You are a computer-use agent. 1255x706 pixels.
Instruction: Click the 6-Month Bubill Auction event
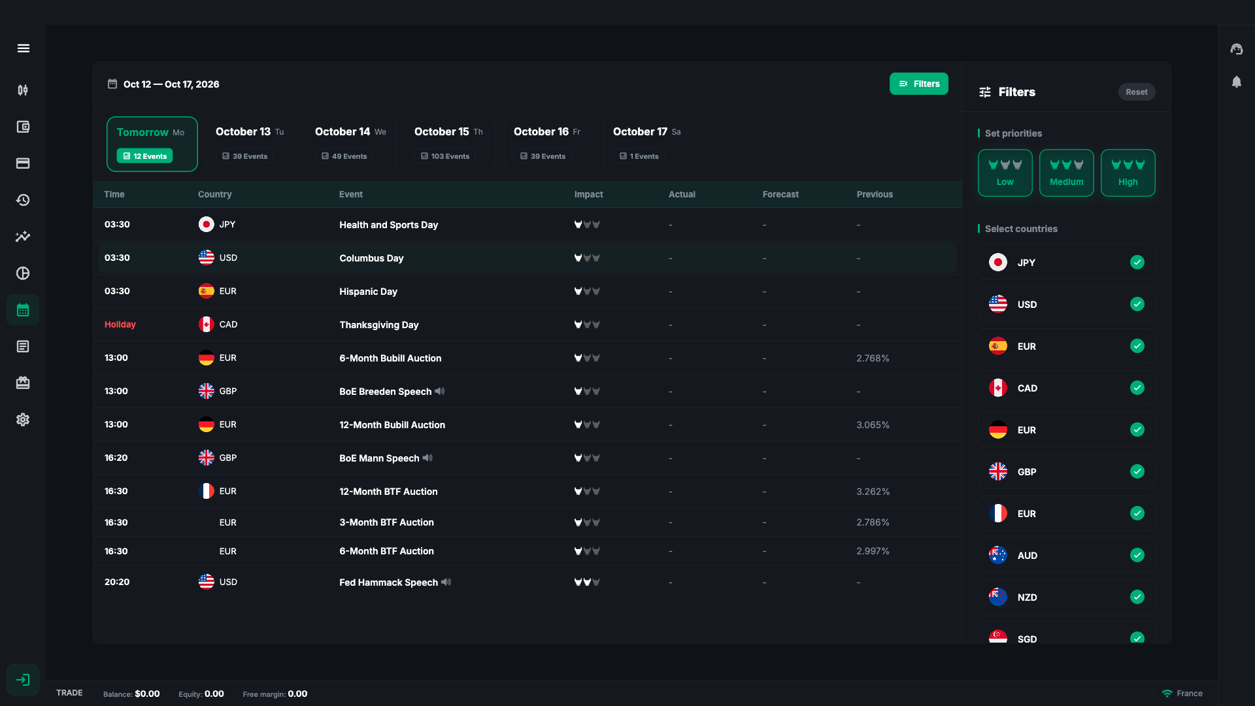coord(390,358)
